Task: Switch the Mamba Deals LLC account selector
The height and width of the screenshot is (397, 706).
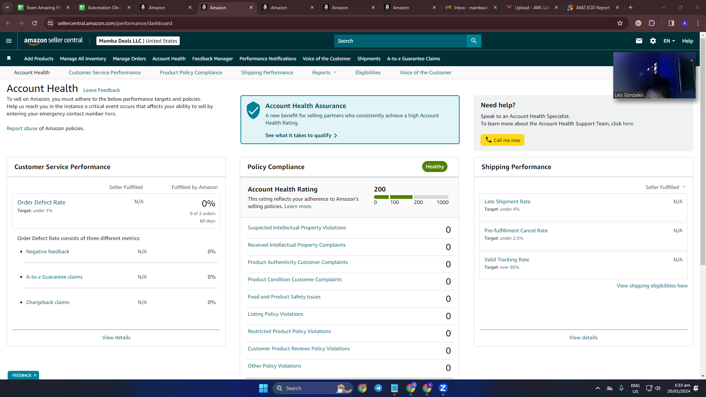Action: [x=138, y=41]
